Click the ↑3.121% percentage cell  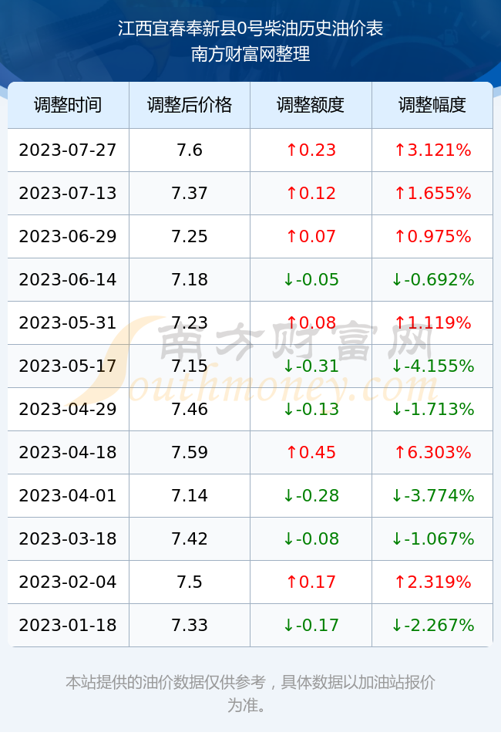point(432,150)
